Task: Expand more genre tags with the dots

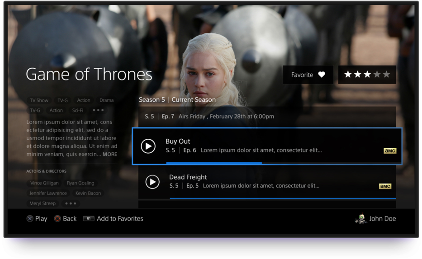Action: pyautogui.click(x=98, y=110)
